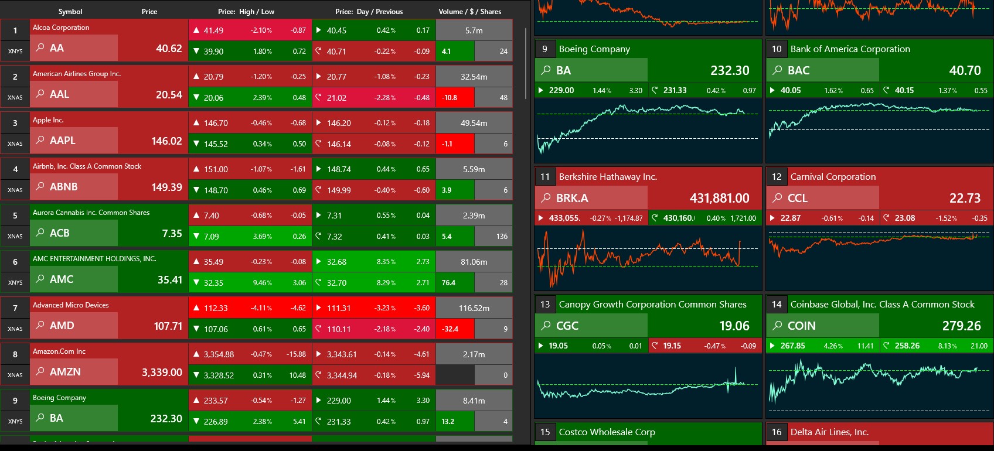
Task: Open Alcoa Corporation company name link
Action: coord(61,28)
